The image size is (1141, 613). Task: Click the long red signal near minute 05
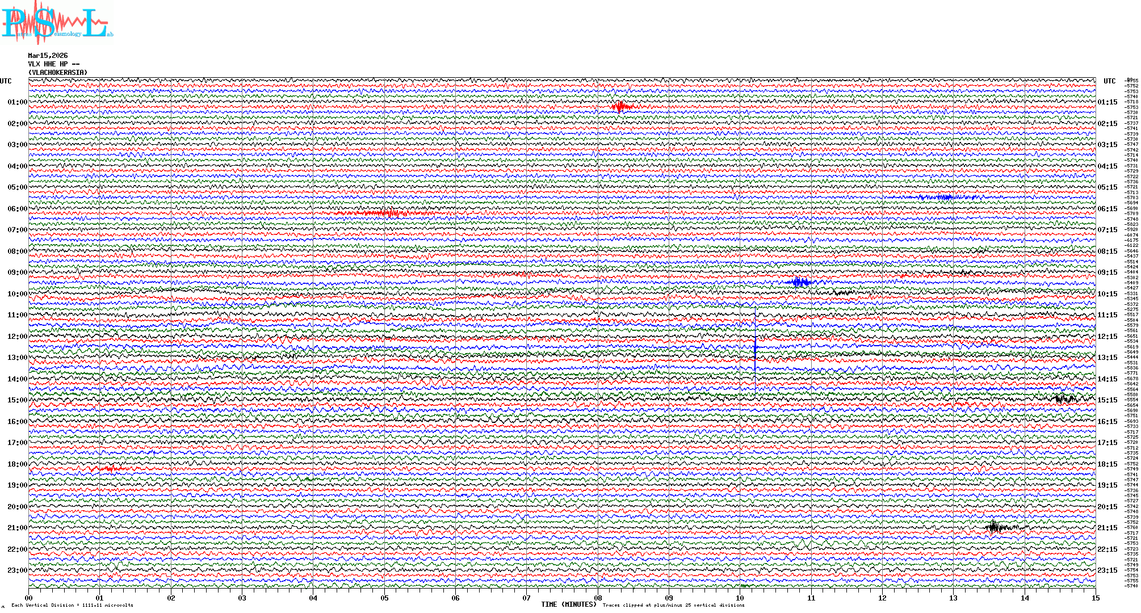(x=386, y=213)
